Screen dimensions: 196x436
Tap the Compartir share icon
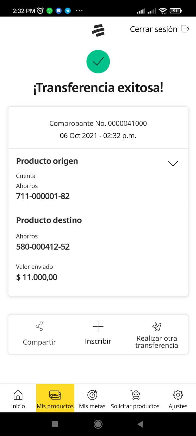(x=39, y=326)
